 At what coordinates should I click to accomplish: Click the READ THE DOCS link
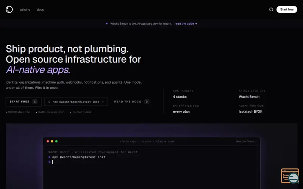(131, 102)
